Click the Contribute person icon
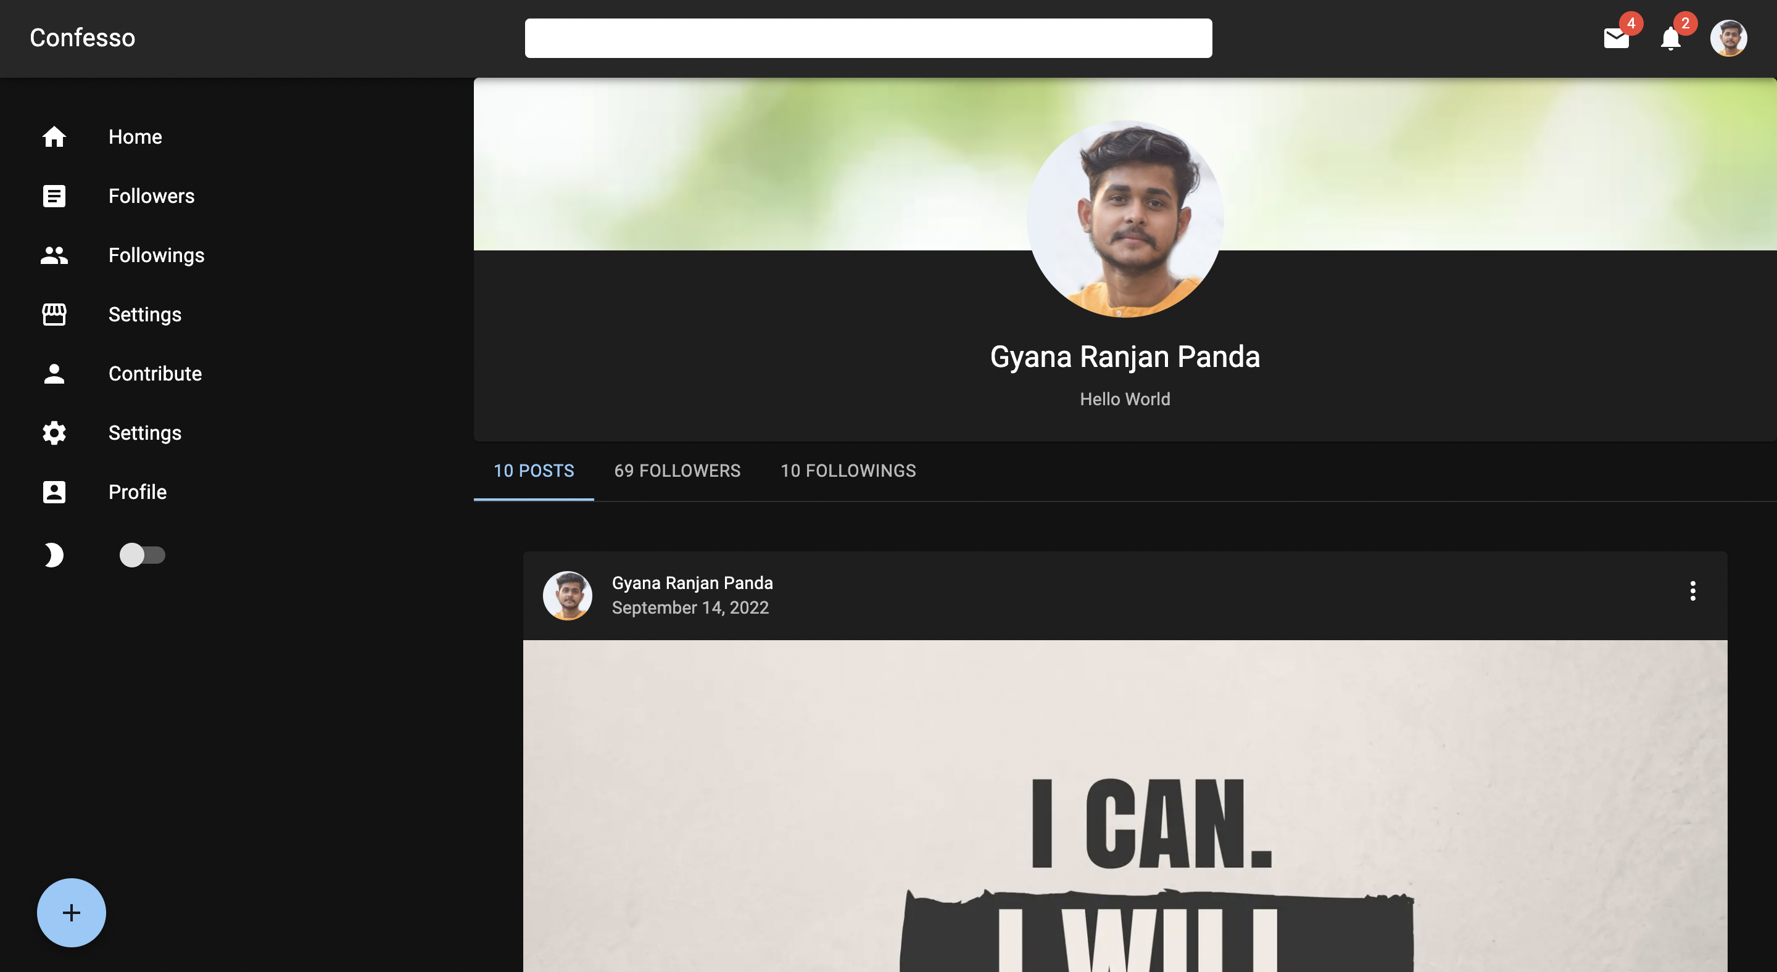The width and height of the screenshot is (1777, 972). tap(54, 374)
